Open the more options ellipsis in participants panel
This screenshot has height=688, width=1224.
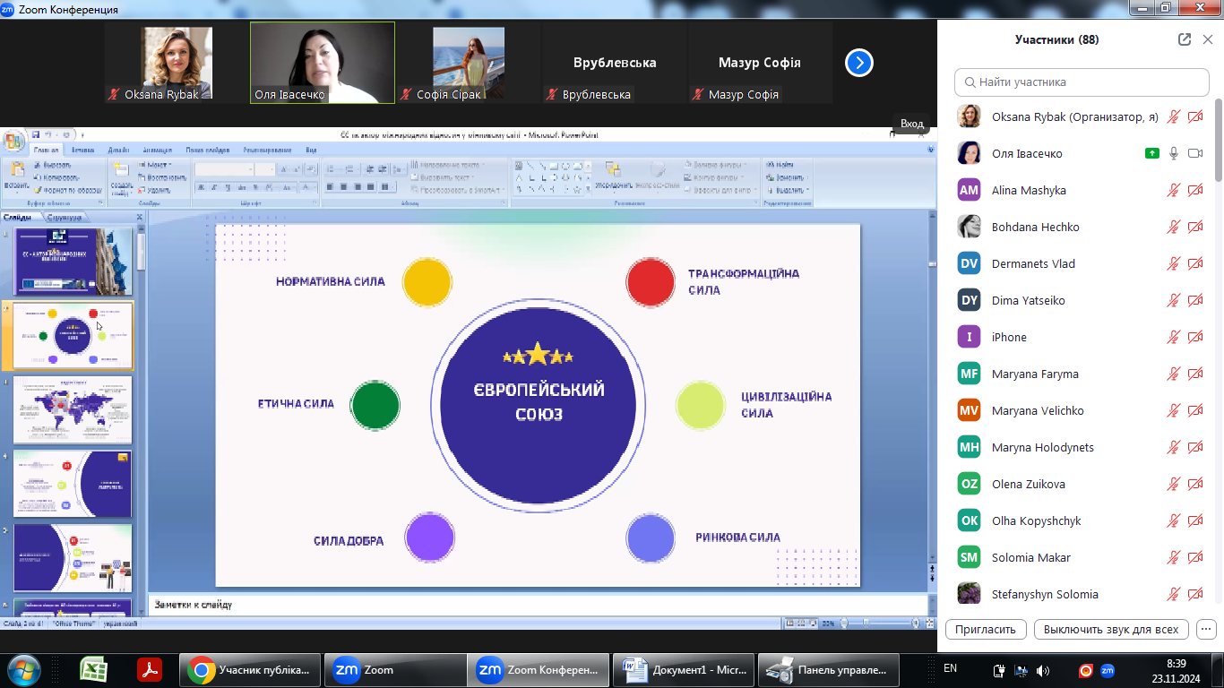coord(1205,629)
